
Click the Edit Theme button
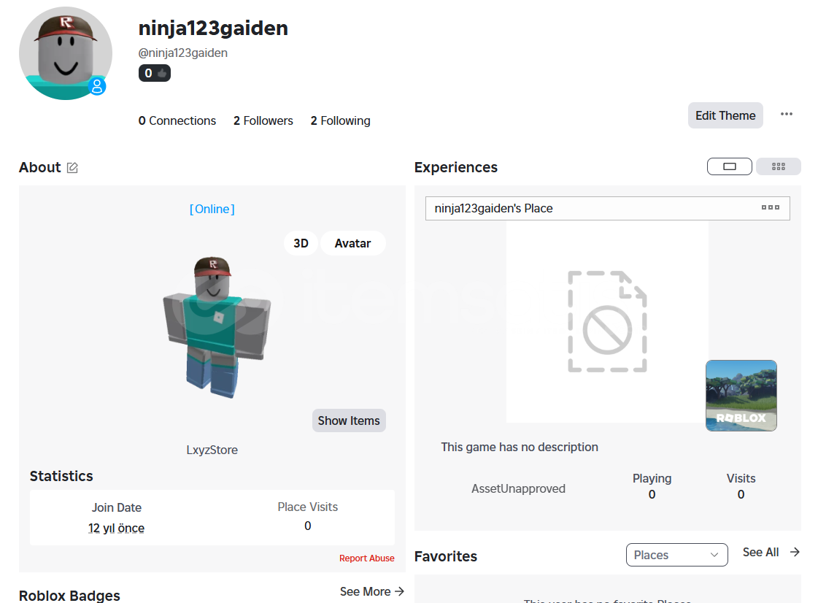(x=725, y=115)
